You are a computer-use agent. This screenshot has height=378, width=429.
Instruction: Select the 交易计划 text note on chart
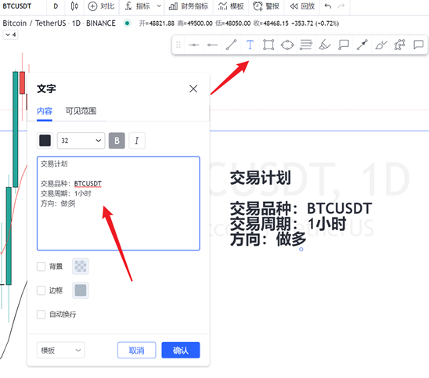coord(301,208)
